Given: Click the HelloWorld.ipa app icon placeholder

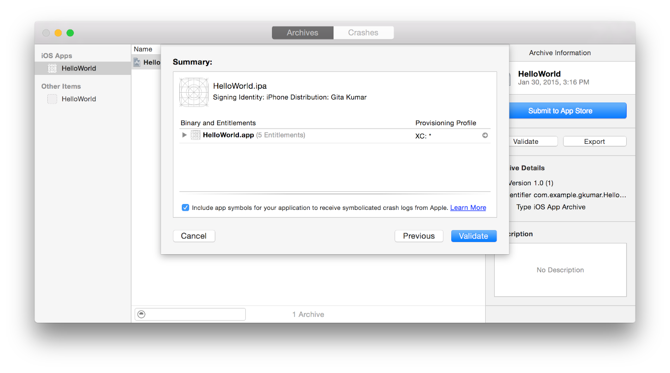Looking at the screenshot, I should [x=194, y=92].
